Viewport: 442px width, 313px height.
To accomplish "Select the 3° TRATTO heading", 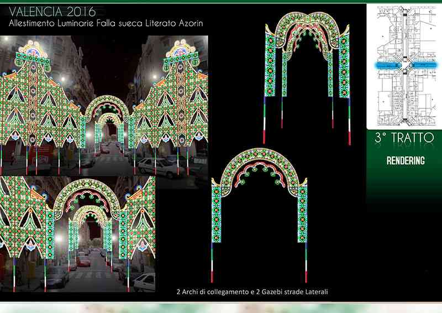I will [x=404, y=138].
